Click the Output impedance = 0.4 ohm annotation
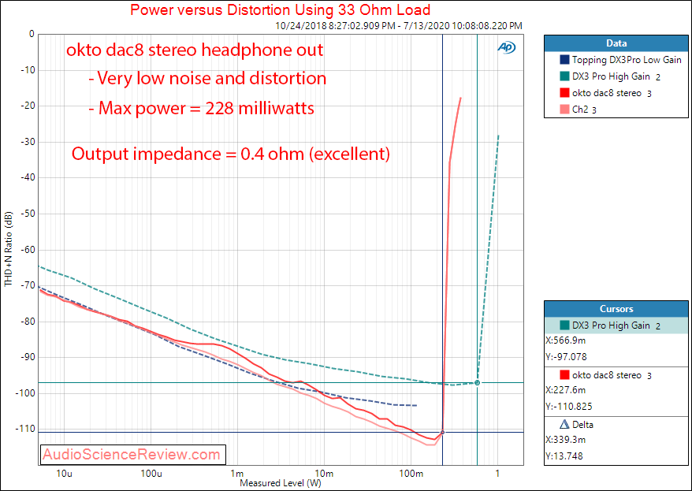 point(231,154)
